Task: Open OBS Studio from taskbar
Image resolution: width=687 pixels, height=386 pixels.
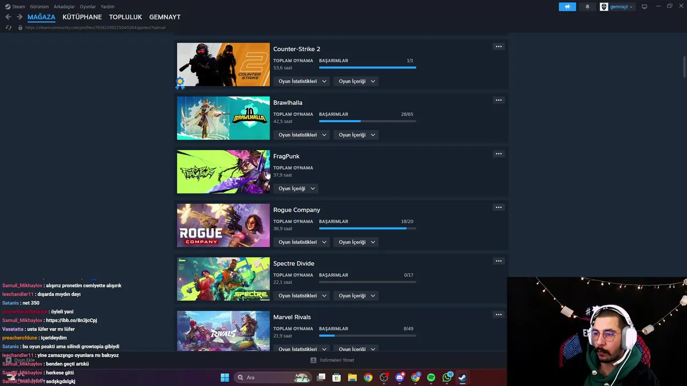Action: click(x=384, y=377)
